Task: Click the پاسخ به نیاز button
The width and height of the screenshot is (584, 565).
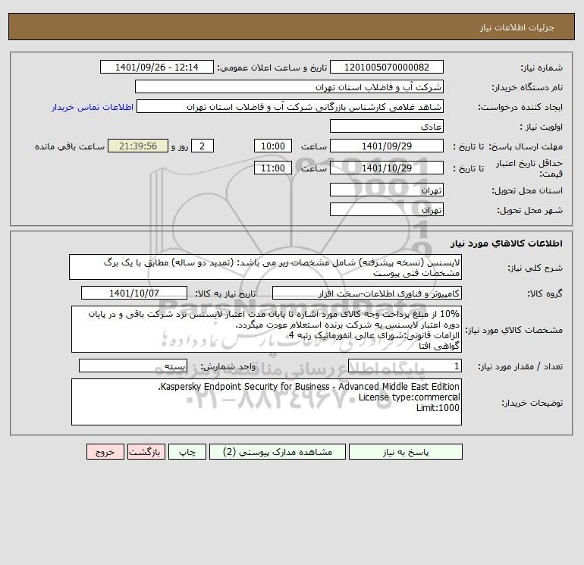Action: tap(406, 452)
